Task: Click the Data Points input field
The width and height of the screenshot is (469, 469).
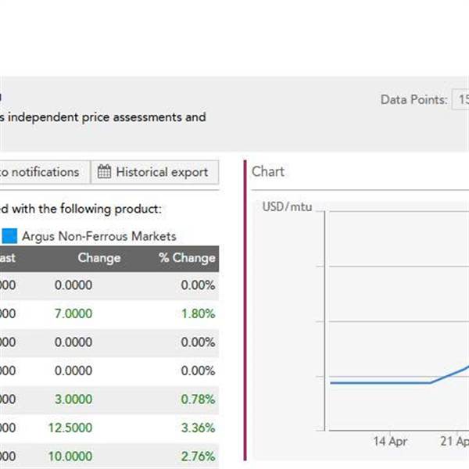Action: pyautogui.click(x=461, y=99)
